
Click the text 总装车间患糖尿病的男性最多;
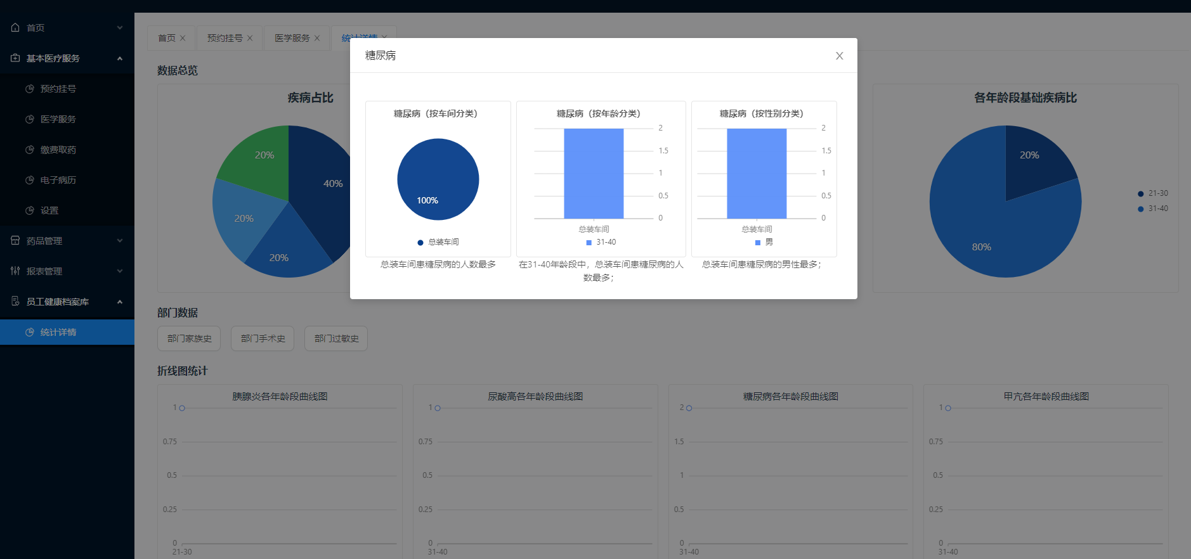point(762,264)
